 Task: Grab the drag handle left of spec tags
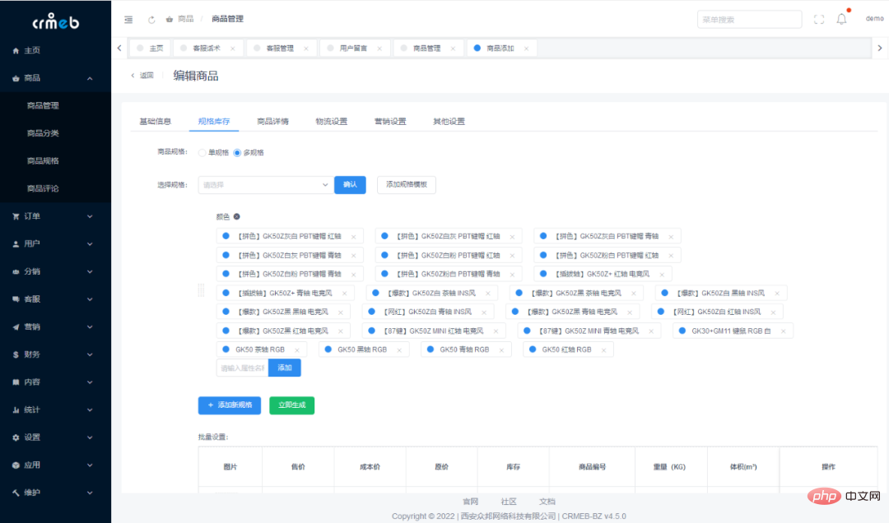pyautogui.click(x=201, y=290)
